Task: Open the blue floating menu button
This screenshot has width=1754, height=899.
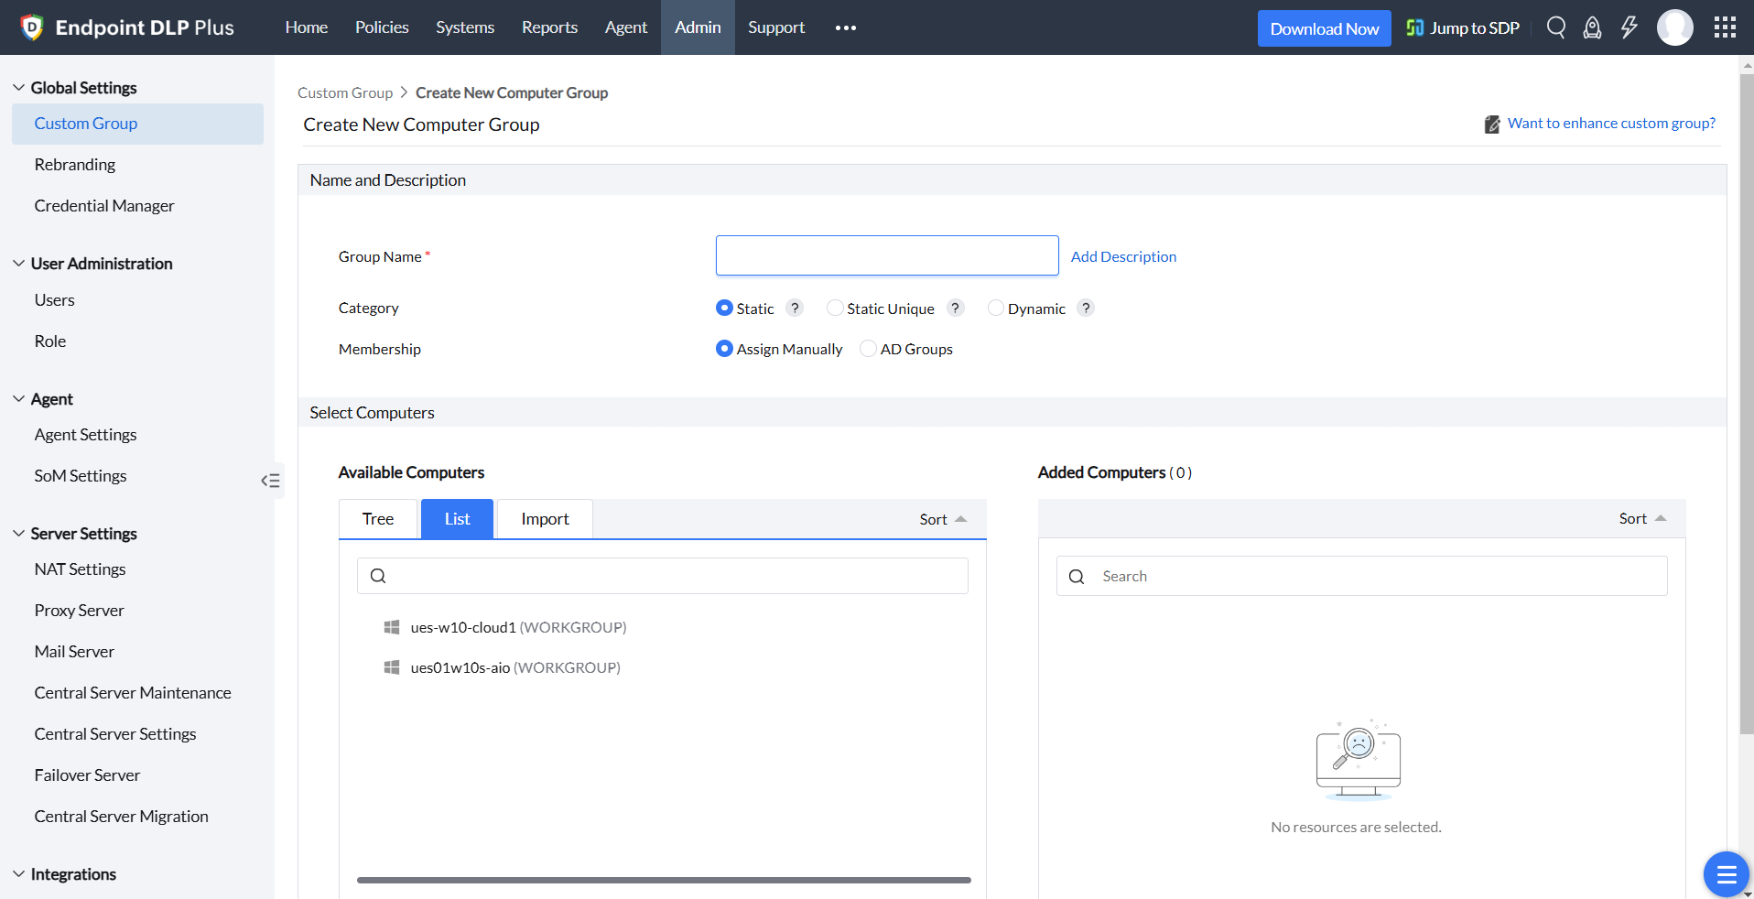Action: click(1726, 874)
